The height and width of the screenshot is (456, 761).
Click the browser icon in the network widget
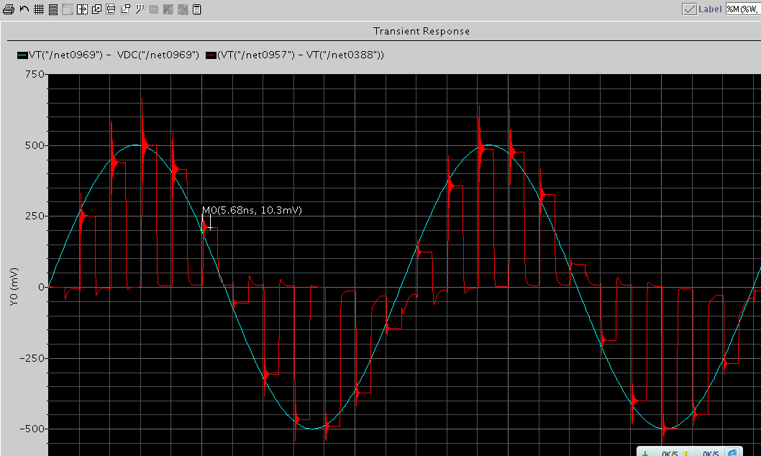coord(732,452)
